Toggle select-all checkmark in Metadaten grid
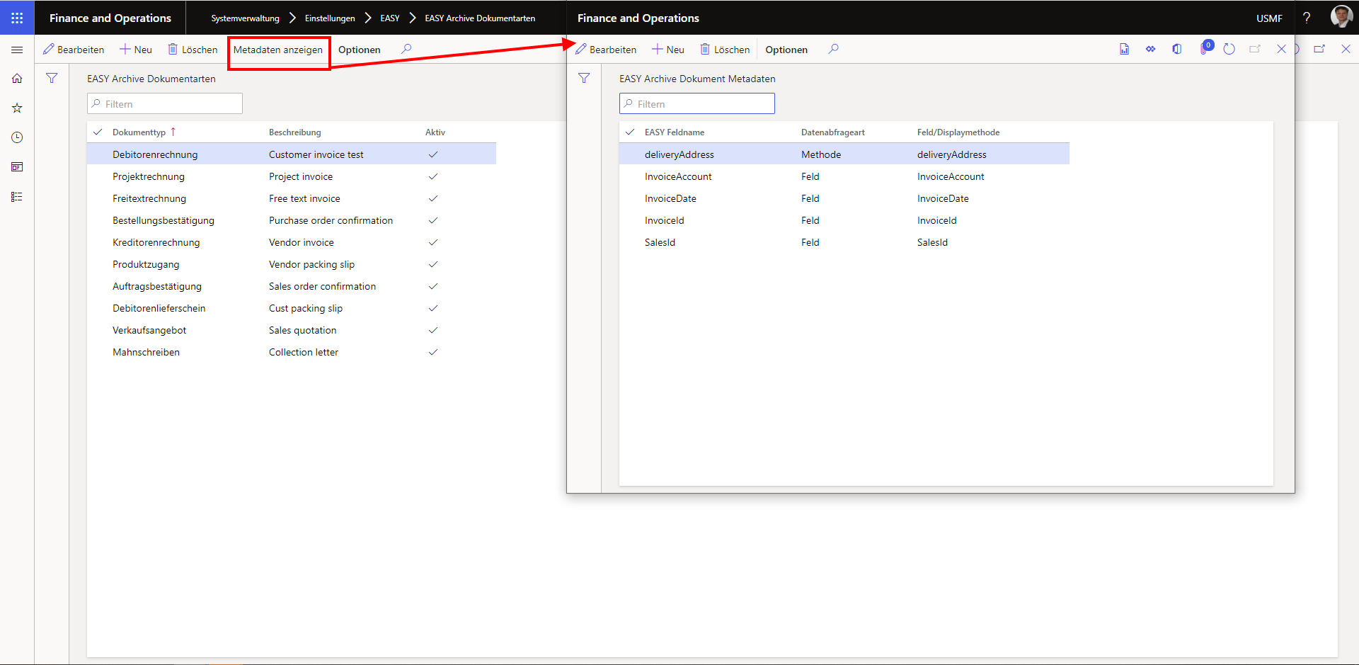Viewport: 1359px width, 665px height. click(630, 132)
